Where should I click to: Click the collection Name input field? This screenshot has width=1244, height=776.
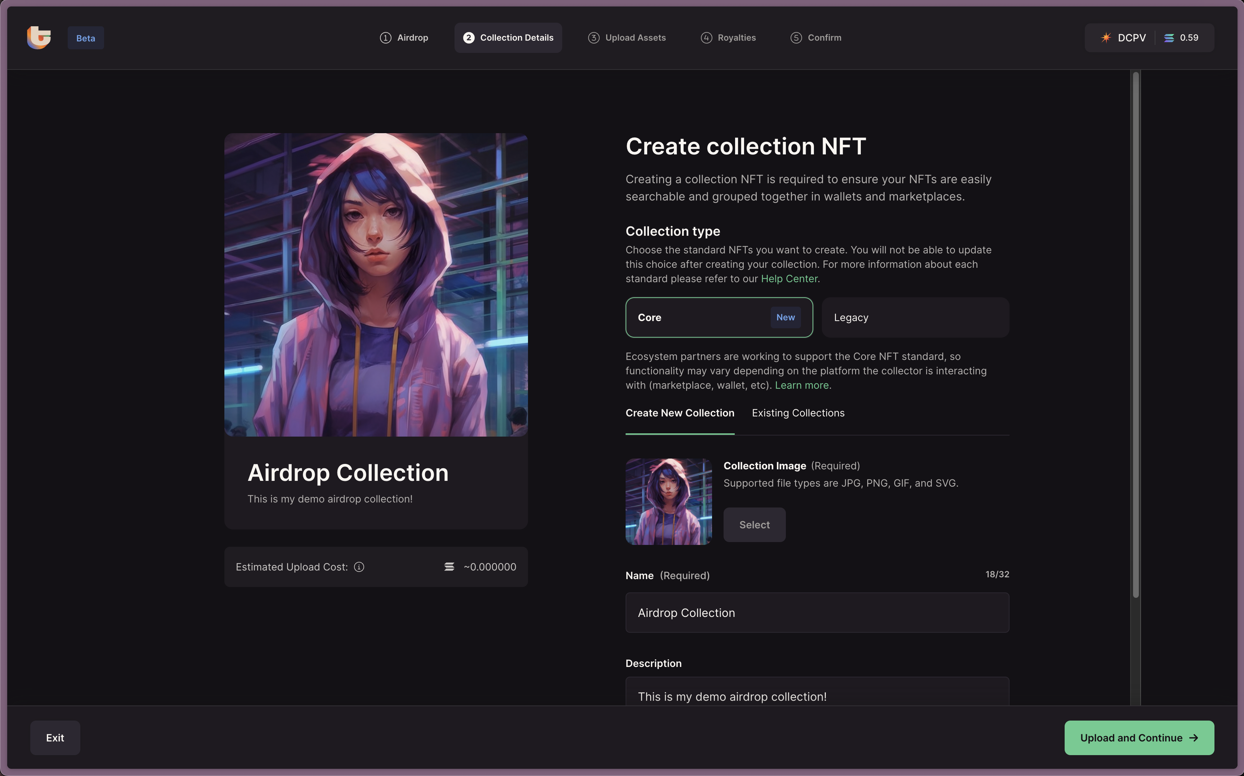point(817,613)
